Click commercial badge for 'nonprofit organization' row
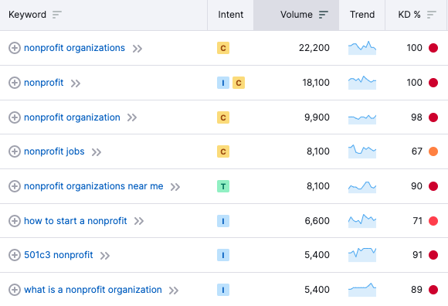This screenshot has width=448, height=306. click(223, 117)
